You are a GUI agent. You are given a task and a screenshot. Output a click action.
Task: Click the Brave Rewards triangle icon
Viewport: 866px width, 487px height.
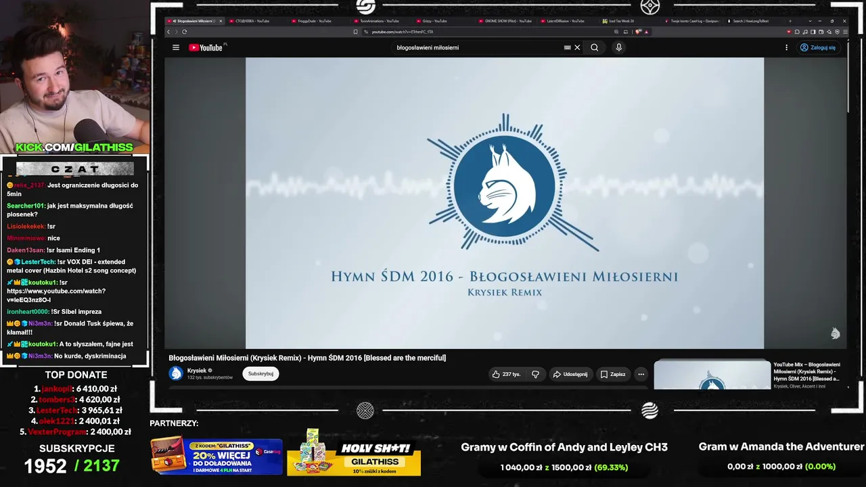(x=647, y=32)
